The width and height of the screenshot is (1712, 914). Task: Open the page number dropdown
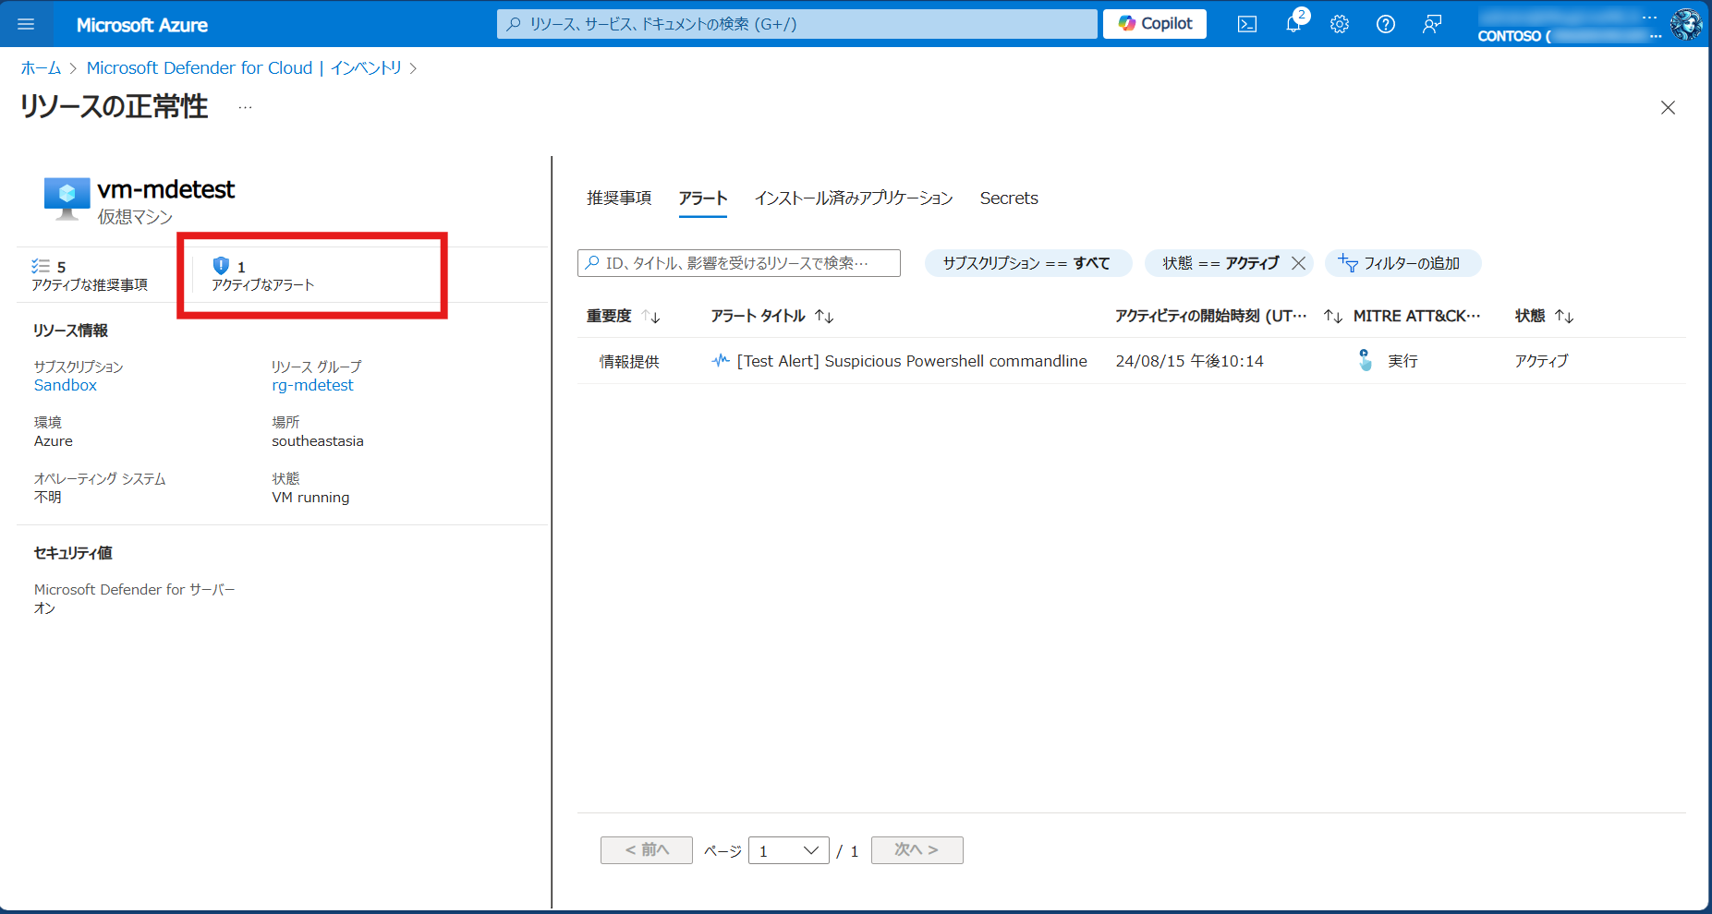[788, 850]
